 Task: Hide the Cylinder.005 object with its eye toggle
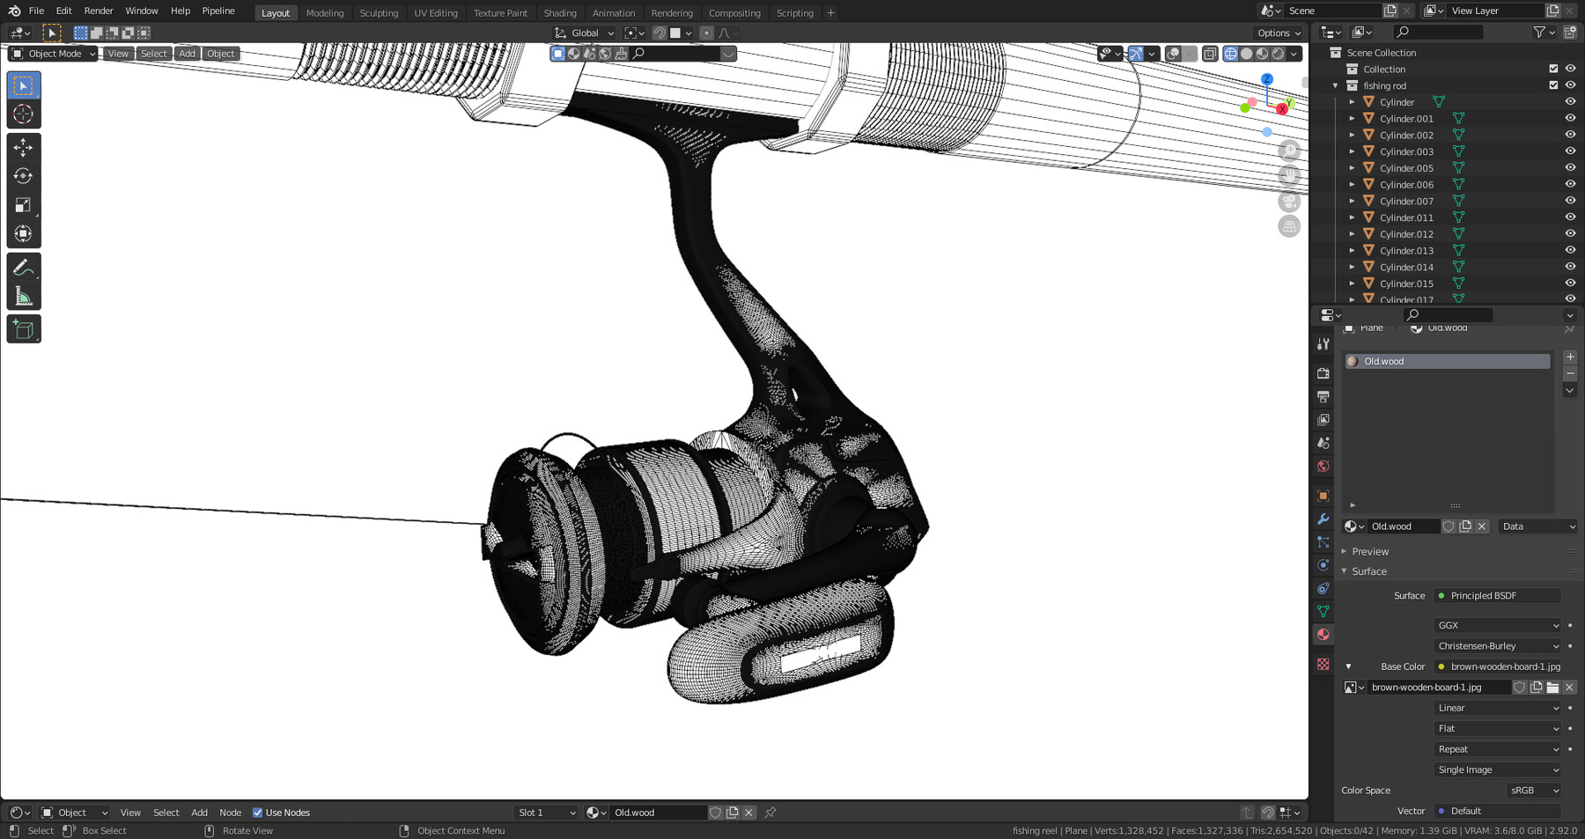1569,167
